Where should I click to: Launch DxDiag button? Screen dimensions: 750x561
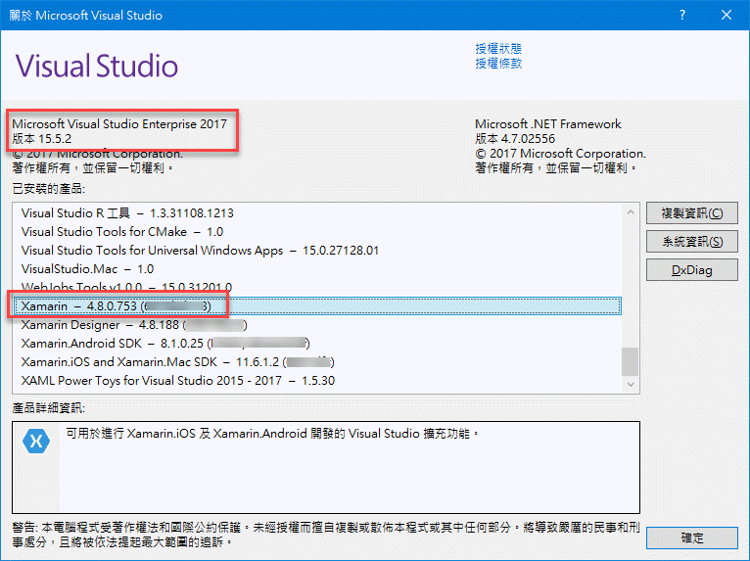point(691,270)
